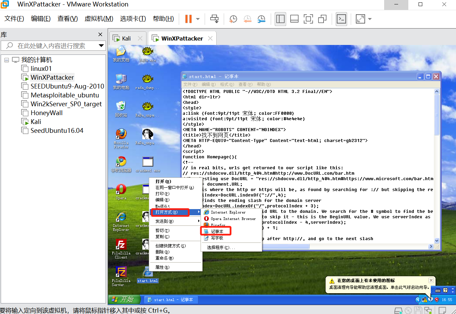Choose 选择程序(C)... in the submenu
Screen dimensions: 456x314
click(221, 248)
